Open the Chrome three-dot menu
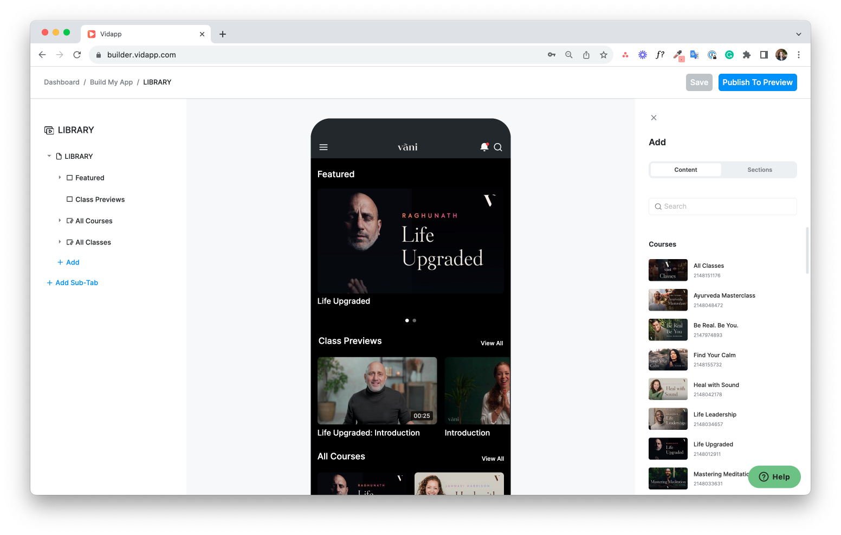Viewport: 841px width, 535px height. pos(798,55)
